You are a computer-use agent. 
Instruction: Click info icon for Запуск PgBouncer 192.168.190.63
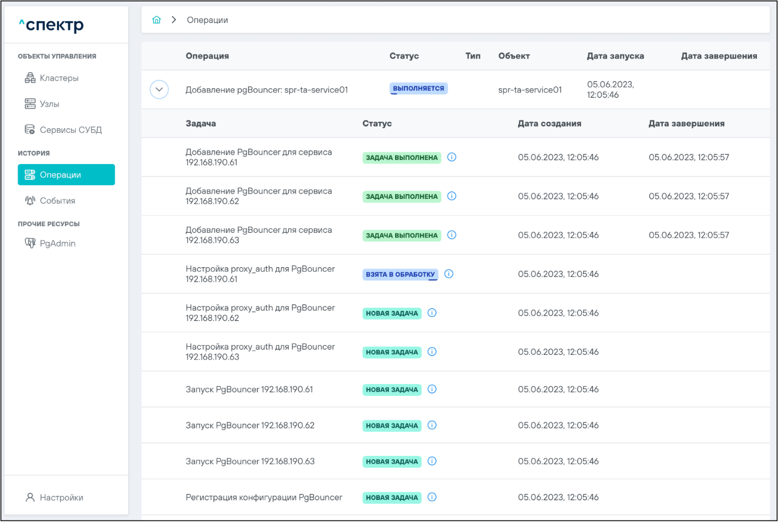(x=432, y=461)
